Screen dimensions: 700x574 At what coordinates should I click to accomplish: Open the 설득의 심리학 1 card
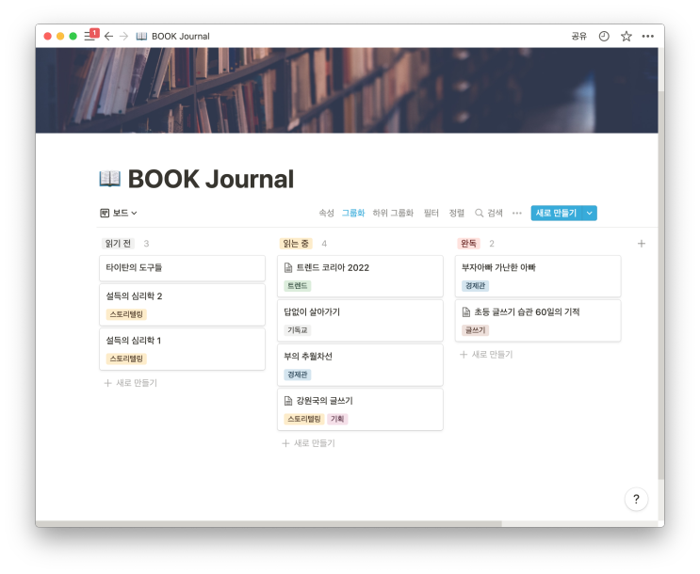[x=182, y=349]
